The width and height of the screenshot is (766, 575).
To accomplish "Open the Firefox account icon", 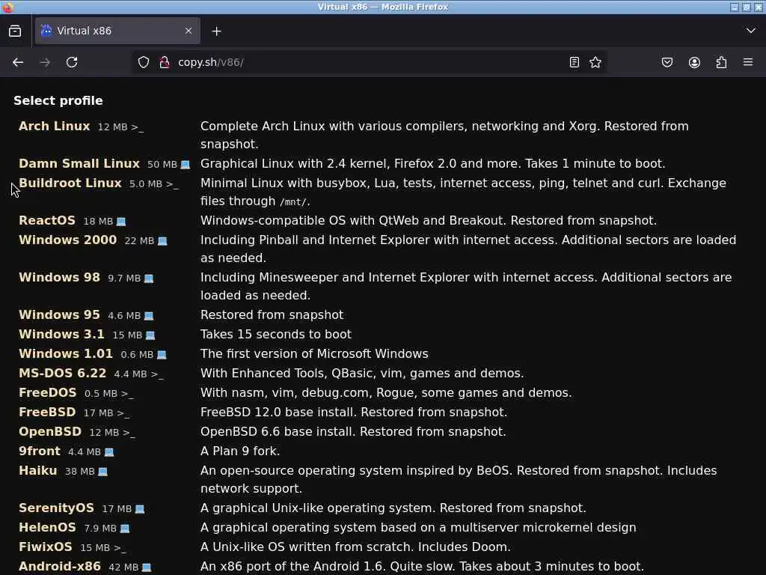I will (694, 62).
